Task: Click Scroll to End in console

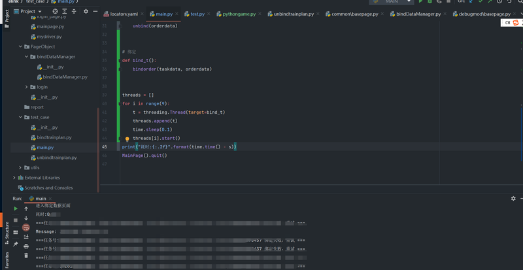Action: click(26, 237)
